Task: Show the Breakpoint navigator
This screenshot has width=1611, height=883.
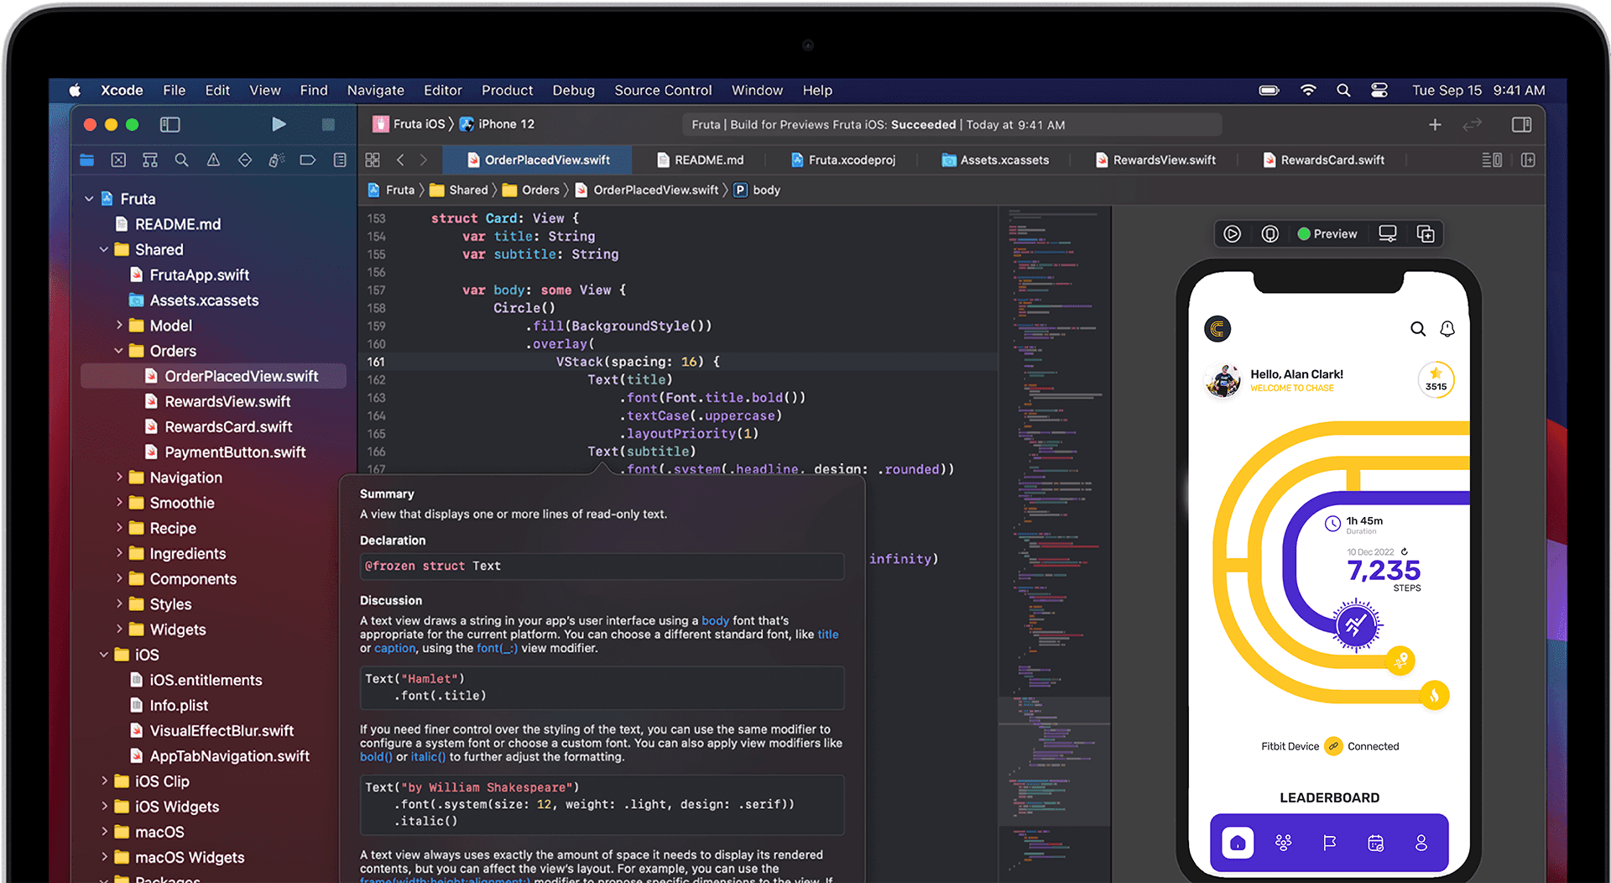Action: coord(308,159)
